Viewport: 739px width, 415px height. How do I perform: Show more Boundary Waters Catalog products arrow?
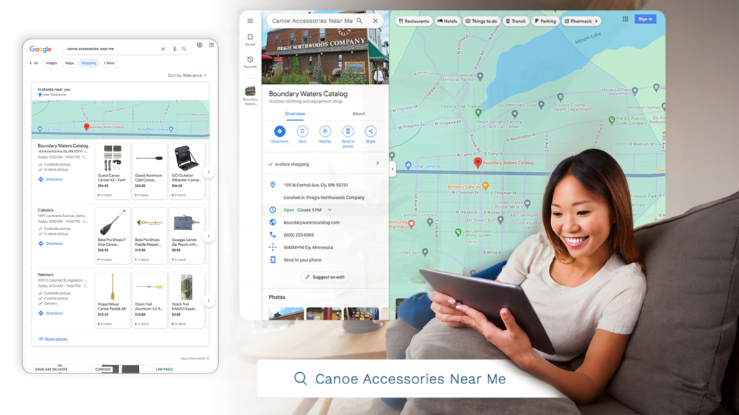[x=209, y=172]
